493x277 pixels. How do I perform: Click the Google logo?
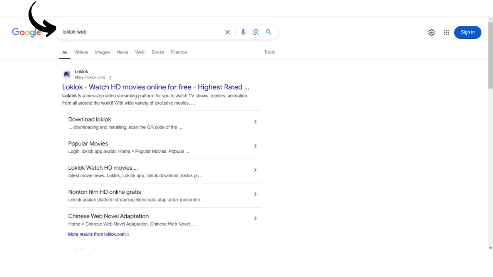[27, 32]
